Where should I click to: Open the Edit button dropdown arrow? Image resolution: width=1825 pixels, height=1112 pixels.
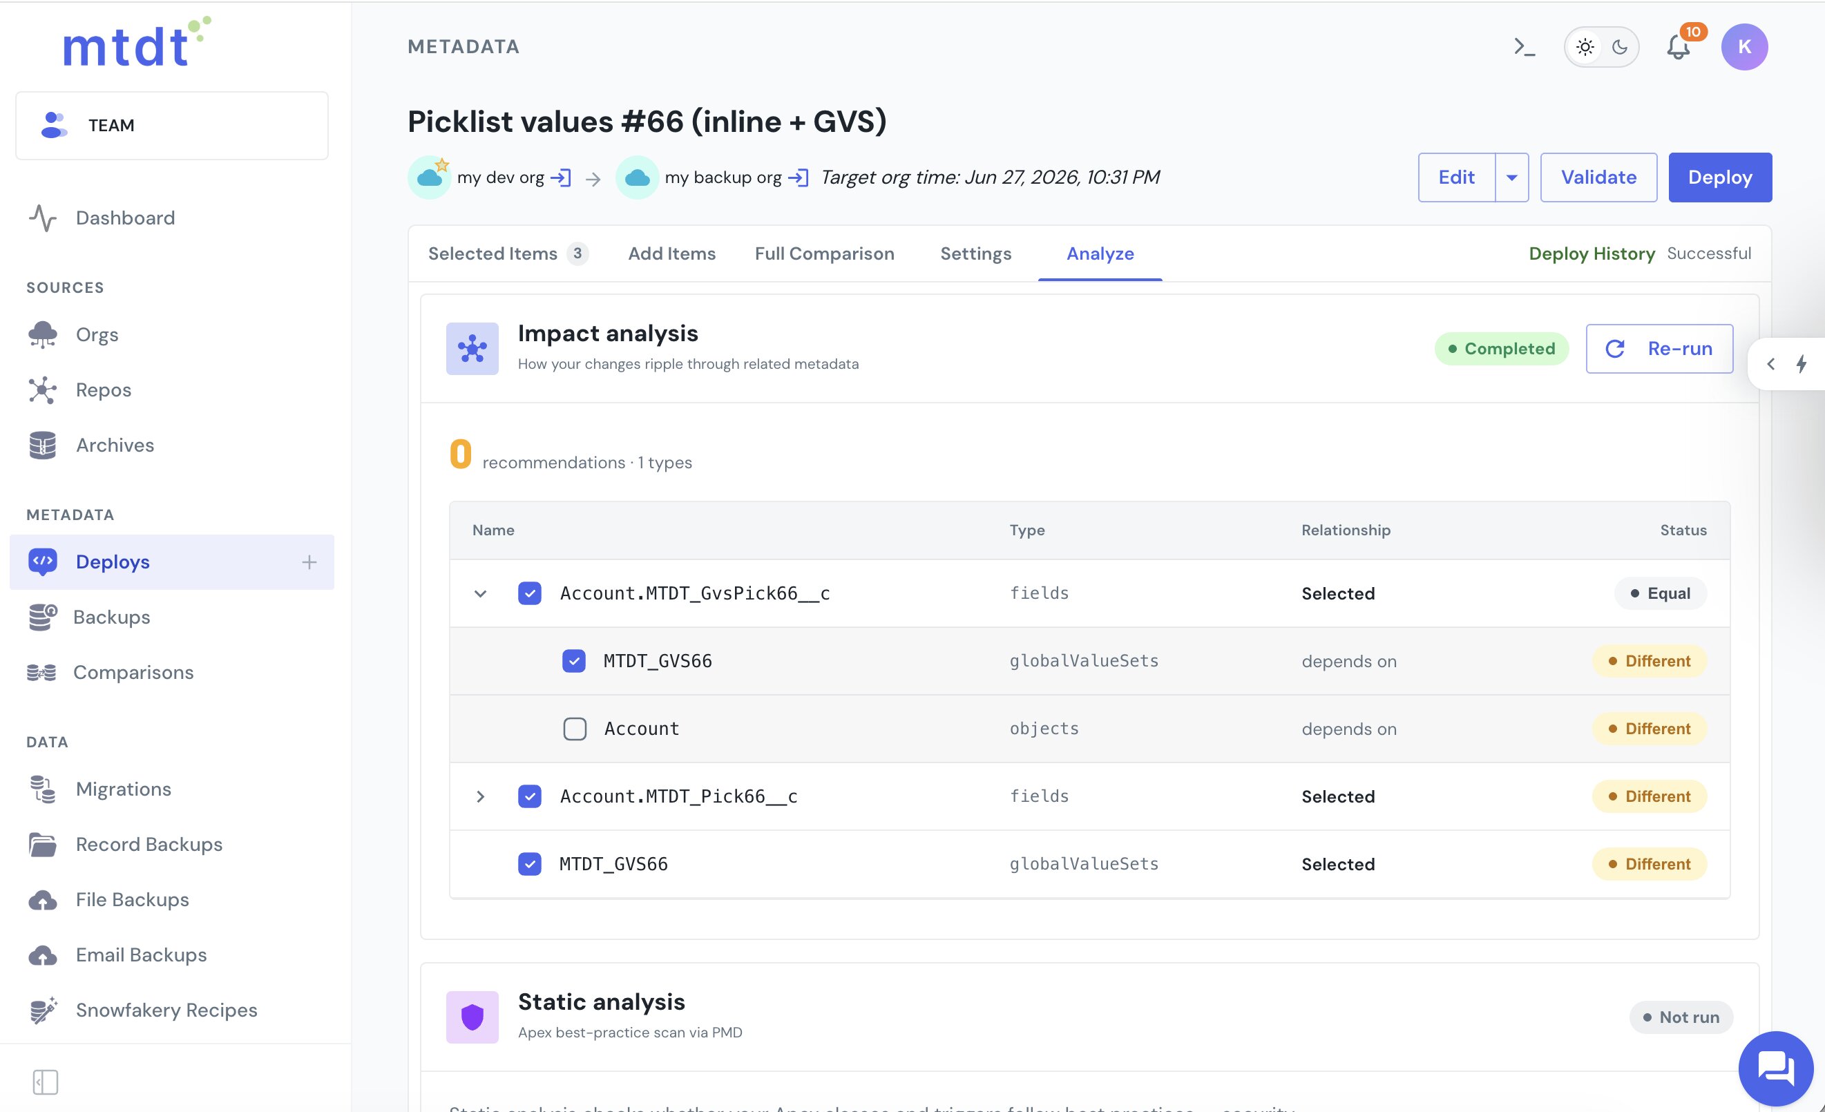pyautogui.click(x=1511, y=178)
